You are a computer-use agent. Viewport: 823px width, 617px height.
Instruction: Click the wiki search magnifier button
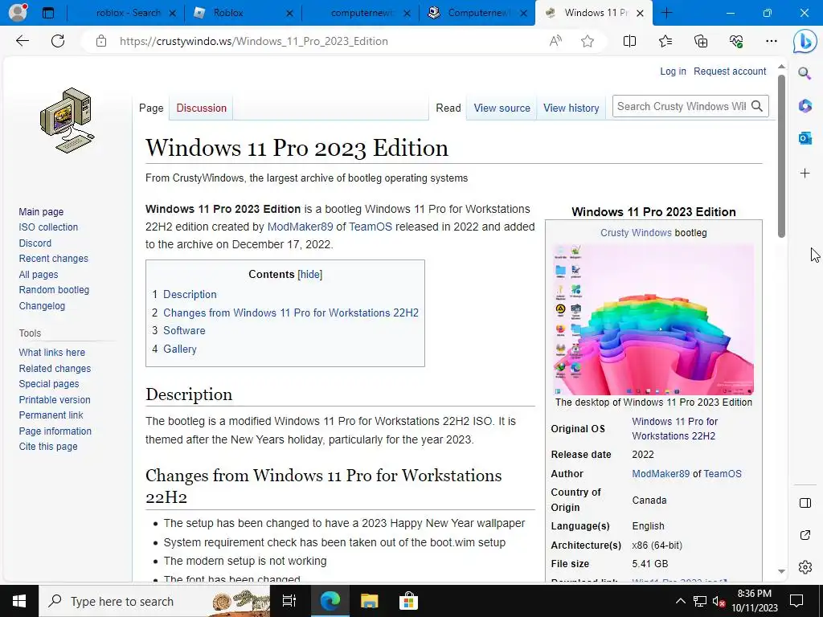click(x=757, y=107)
